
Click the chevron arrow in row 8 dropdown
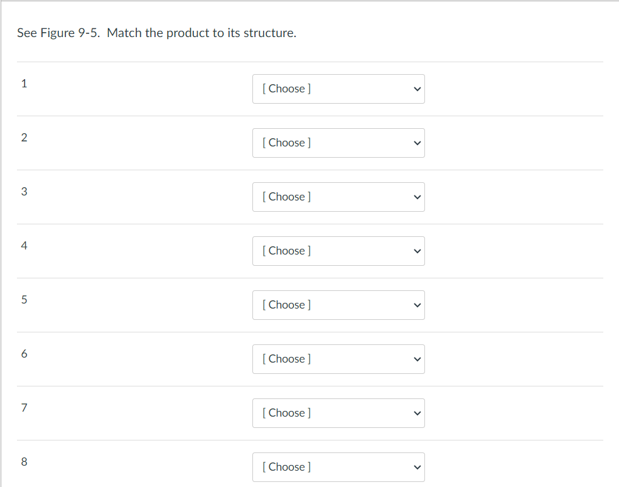click(416, 467)
